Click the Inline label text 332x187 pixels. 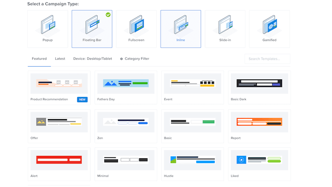tap(181, 40)
